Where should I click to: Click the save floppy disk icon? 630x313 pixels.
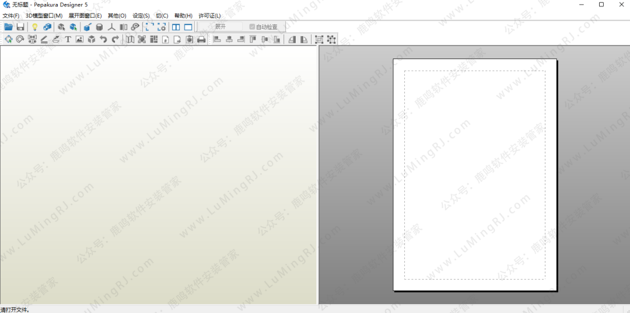tap(20, 27)
